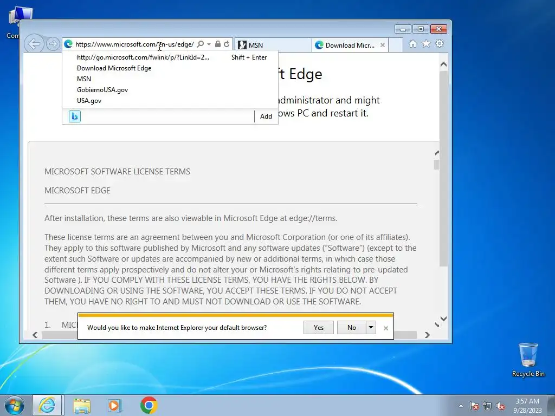Click the page vertical scrollbar thumb
Image resolution: width=555 pixels, height=416 pixels.
click(443, 168)
